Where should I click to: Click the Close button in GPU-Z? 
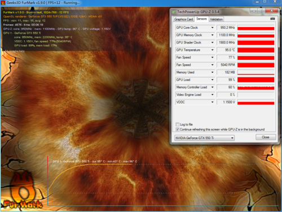pos(266,137)
